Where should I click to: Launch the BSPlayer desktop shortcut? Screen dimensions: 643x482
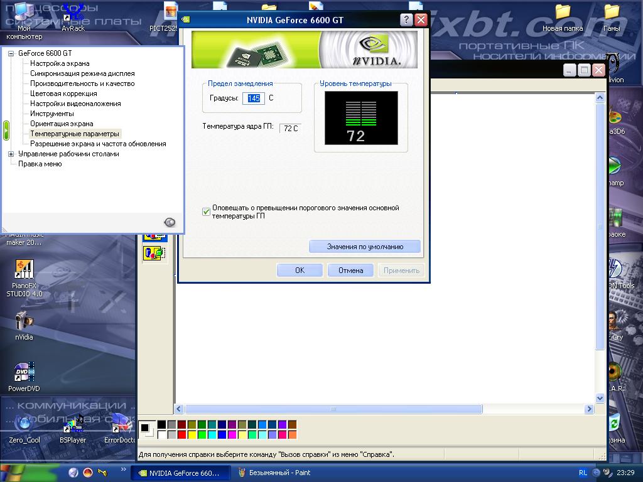[x=73, y=429]
